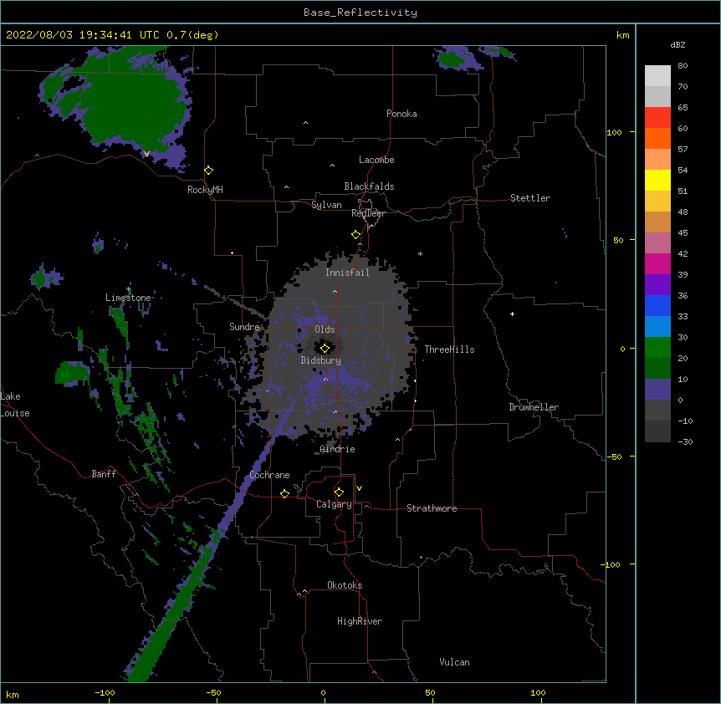721x704 pixels.
Task: Click the yellow diamond marker south of RedDeer
Action: [356, 235]
